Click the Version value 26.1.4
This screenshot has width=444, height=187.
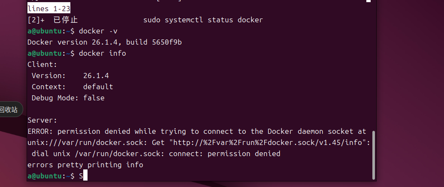click(96, 75)
